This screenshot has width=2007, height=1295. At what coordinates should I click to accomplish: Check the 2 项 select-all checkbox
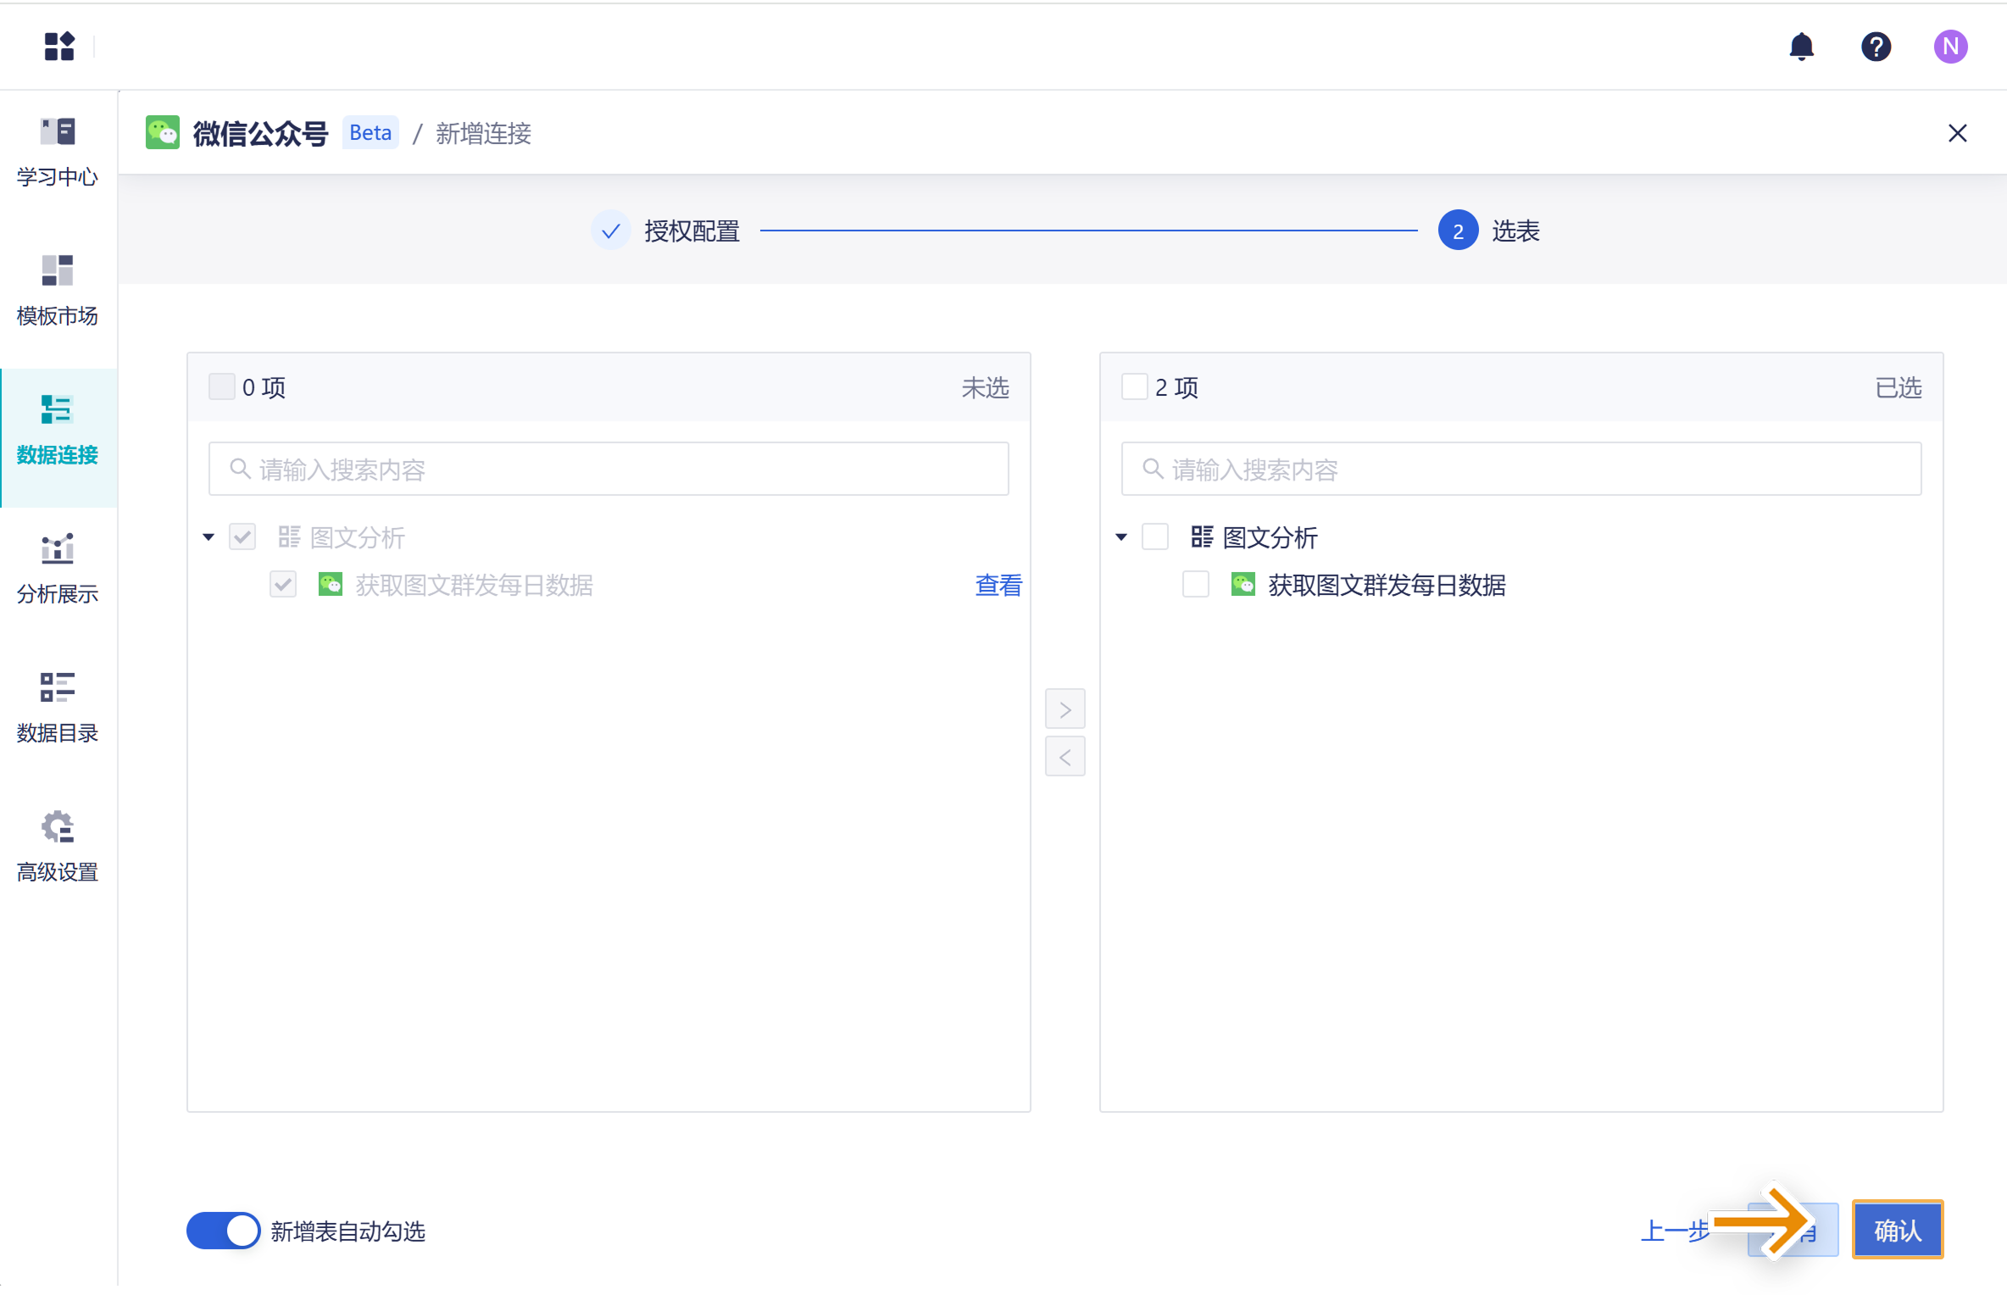1134,387
